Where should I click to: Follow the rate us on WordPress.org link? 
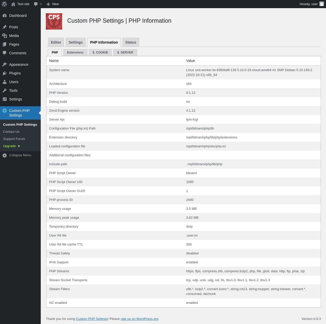pos(139,319)
